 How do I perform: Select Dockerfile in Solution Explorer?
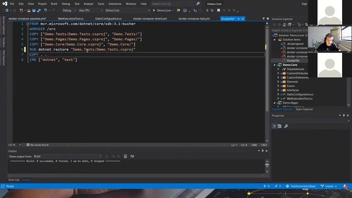coord(293,61)
